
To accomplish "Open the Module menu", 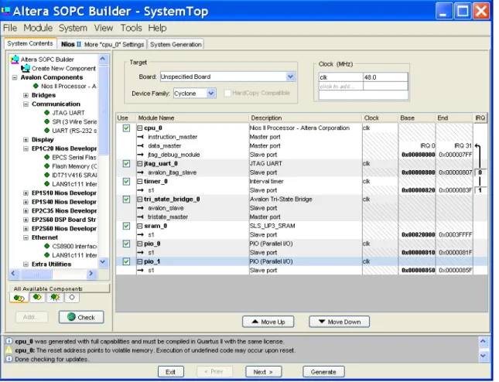I will pos(38,28).
